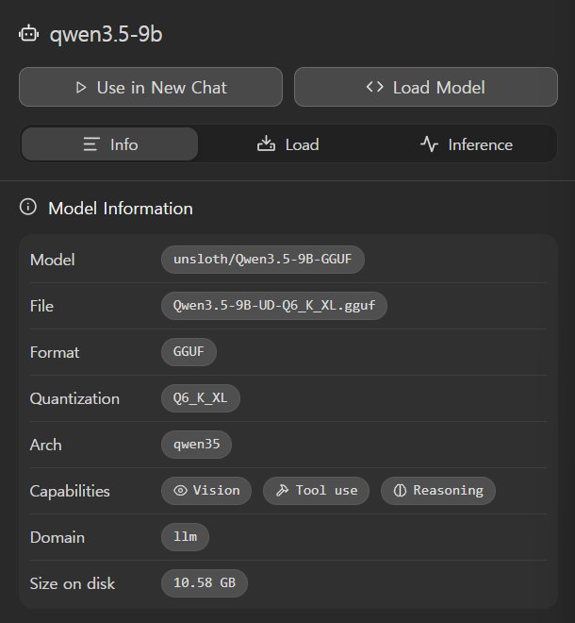
Task: Click the Size on disk label
Action: 73,583
